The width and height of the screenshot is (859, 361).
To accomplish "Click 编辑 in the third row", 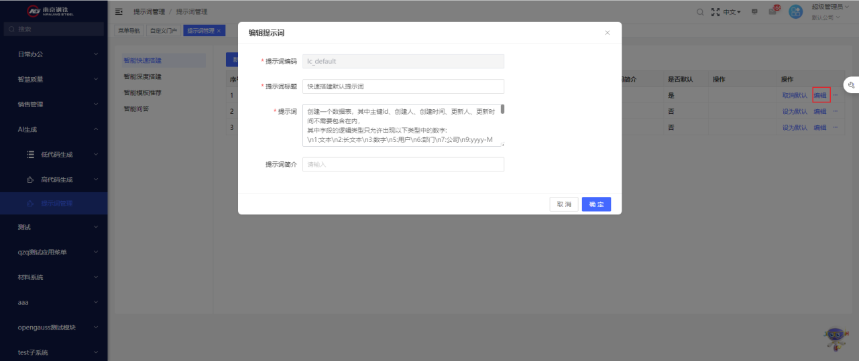I will (x=820, y=127).
